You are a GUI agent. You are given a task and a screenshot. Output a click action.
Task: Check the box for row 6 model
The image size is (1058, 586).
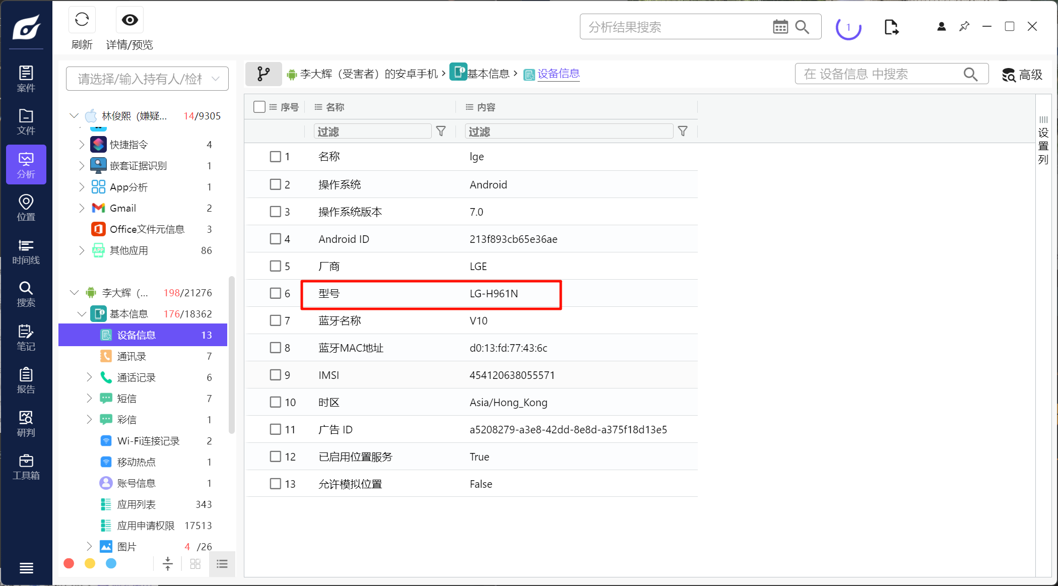click(275, 293)
